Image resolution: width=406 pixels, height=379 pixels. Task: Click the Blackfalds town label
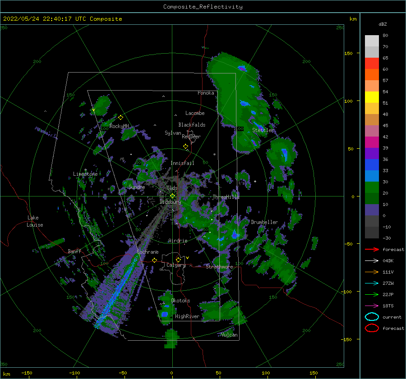click(192, 125)
